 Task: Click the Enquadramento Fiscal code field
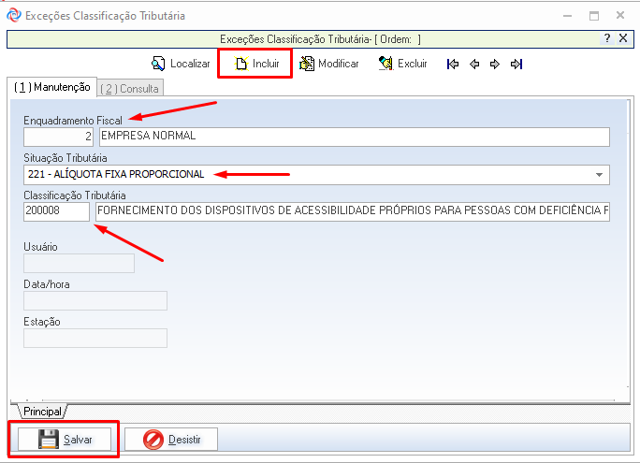click(x=58, y=137)
